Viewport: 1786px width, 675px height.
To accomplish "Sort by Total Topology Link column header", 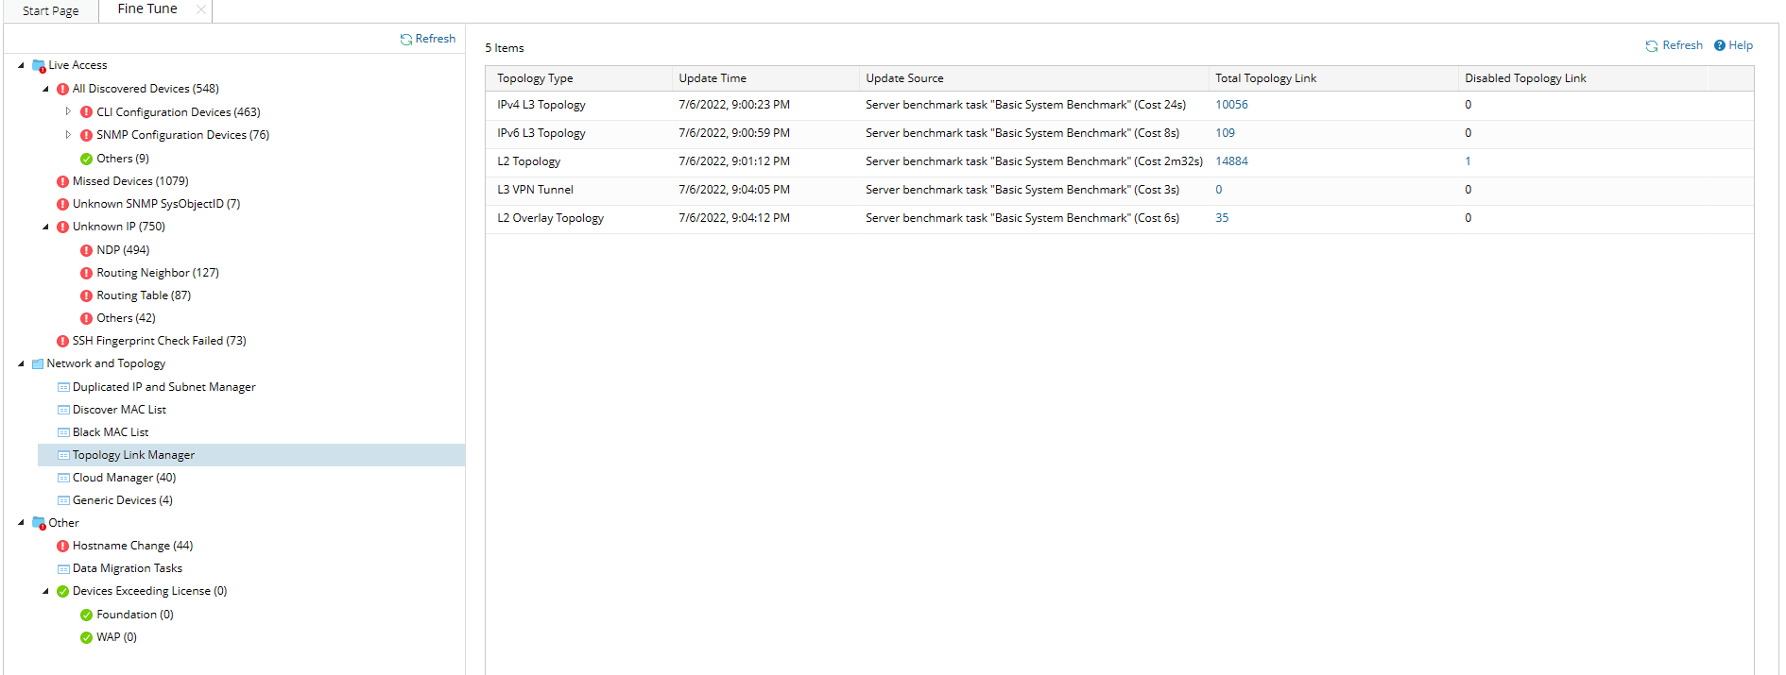I will [1332, 78].
